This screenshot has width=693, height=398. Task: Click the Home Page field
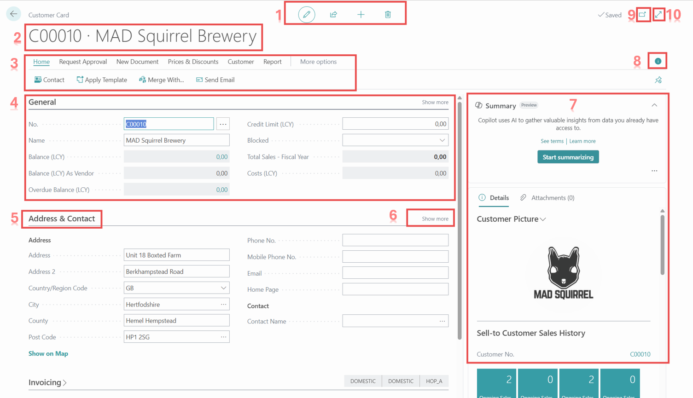point(396,289)
